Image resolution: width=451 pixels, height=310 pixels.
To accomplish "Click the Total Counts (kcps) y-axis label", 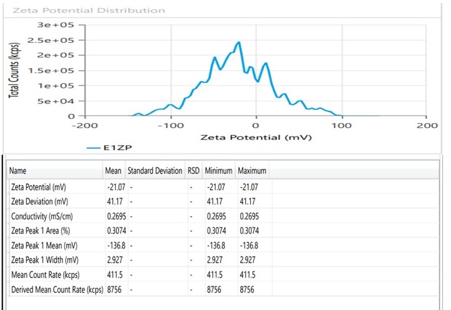I will pyautogui.click(x=13, y=70).
